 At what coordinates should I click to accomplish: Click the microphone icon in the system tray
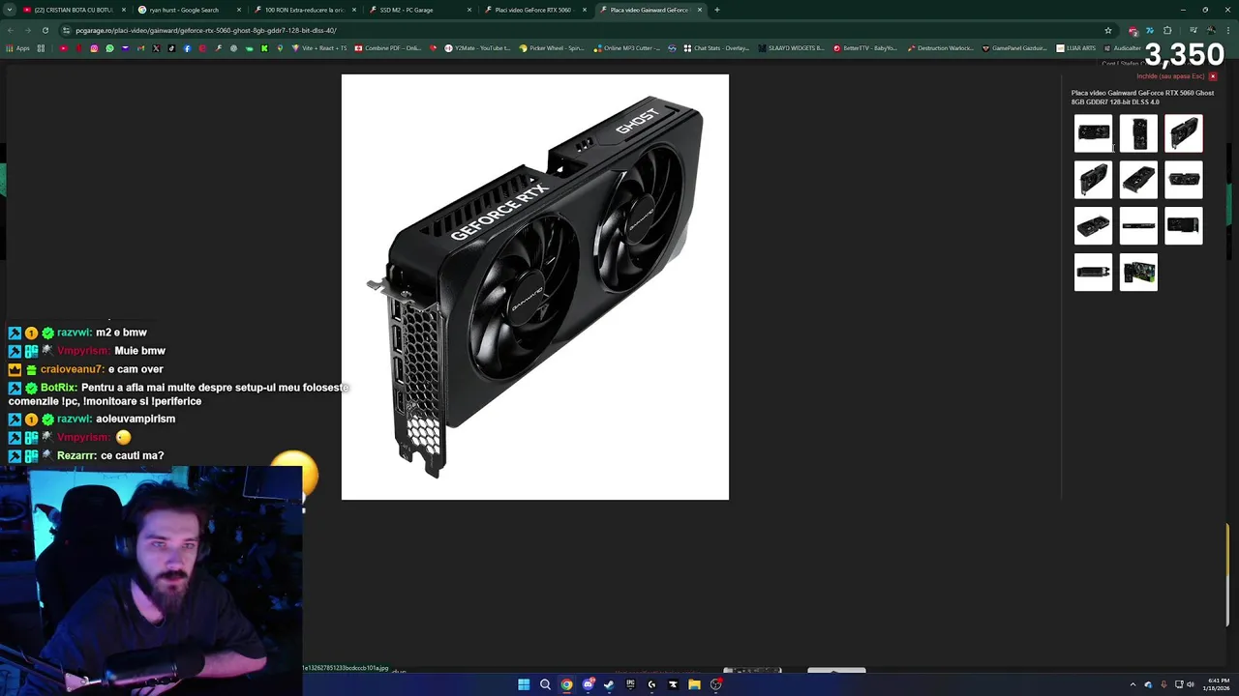point(1163,684)
